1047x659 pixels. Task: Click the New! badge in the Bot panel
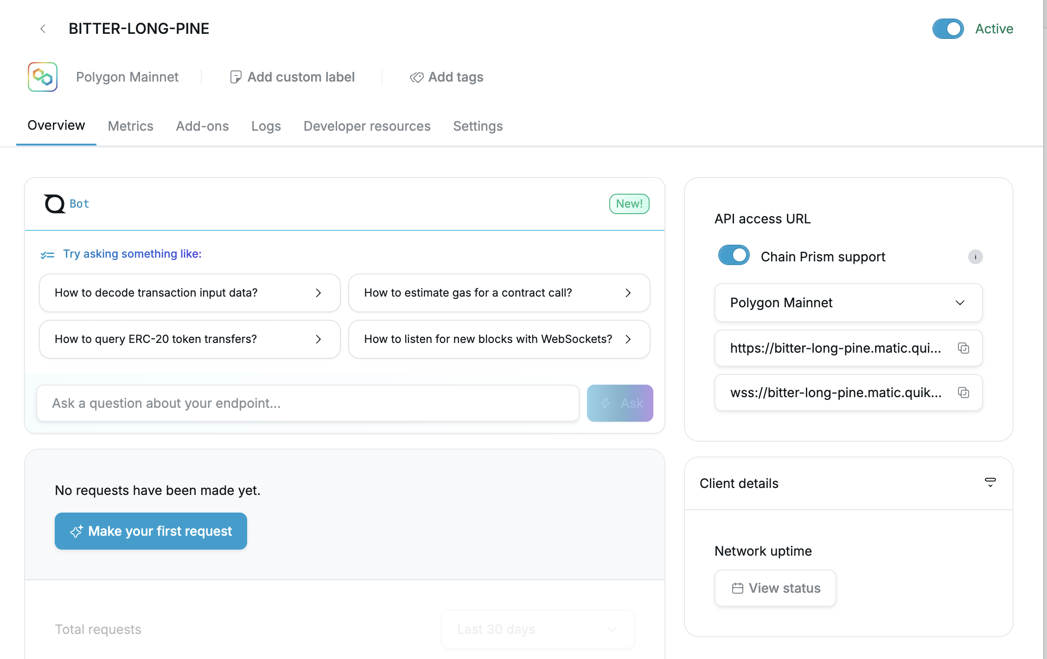(629, 203)
